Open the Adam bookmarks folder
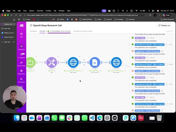176x132 pixels. coord(98,20)
